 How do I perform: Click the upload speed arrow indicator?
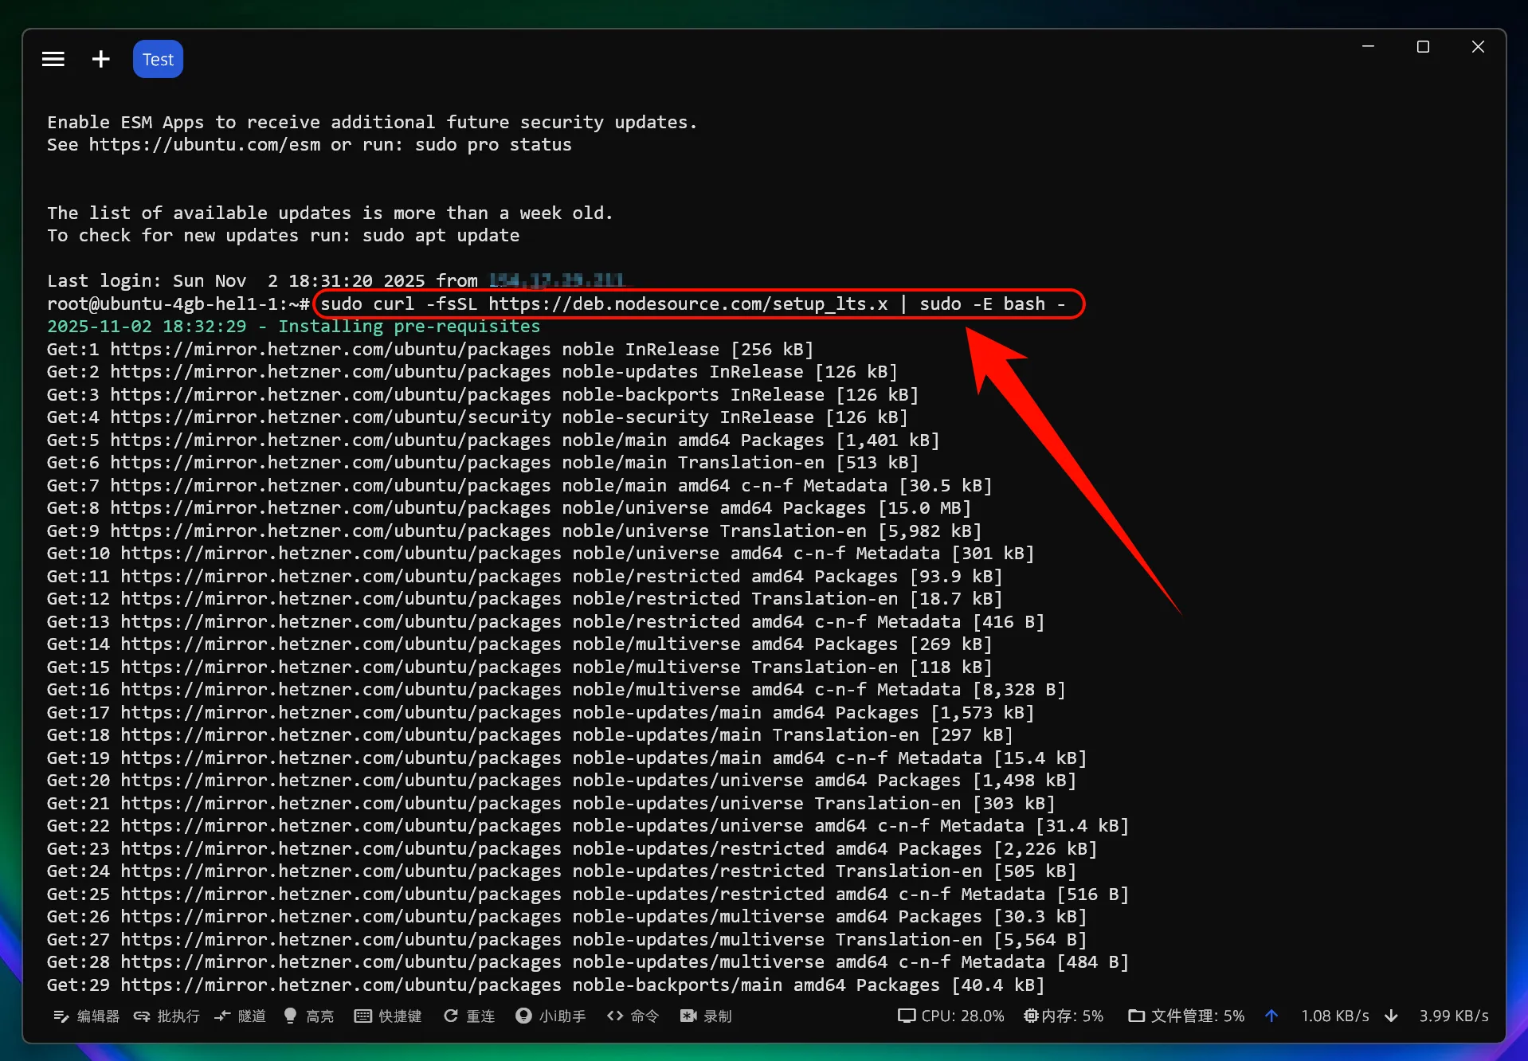[x=1271, y=1016]
